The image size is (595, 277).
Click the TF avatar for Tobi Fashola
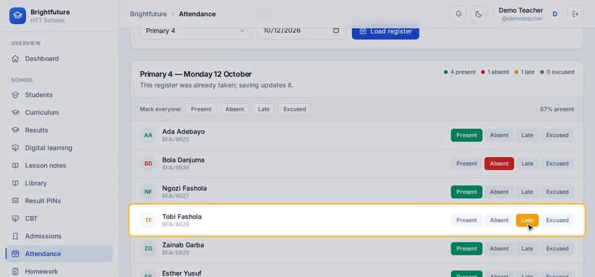coord(148,220)
